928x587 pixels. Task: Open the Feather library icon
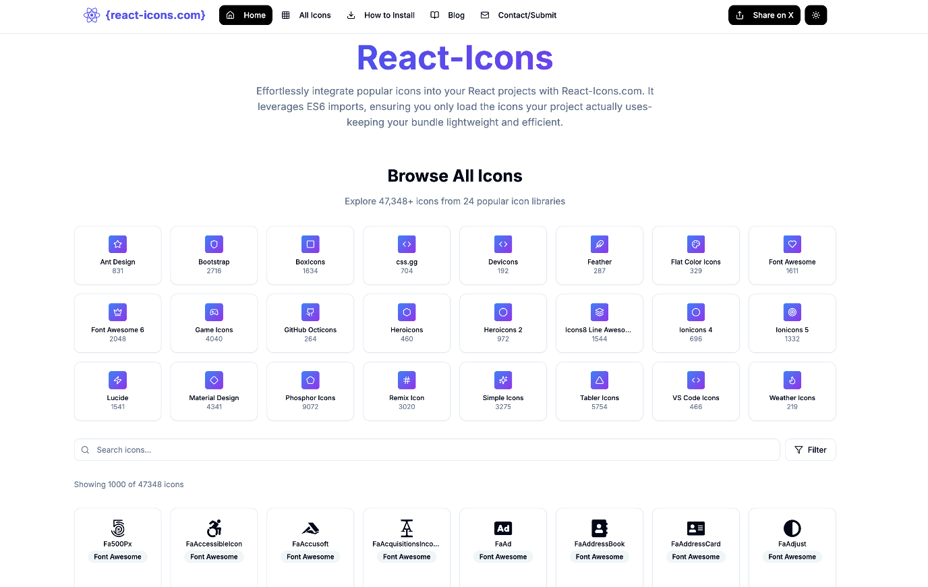600,244
